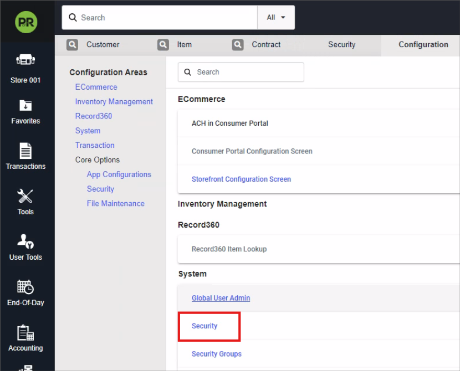Switch to the Contract tab
Screen dimensions: 460x371
pos(266,45)
